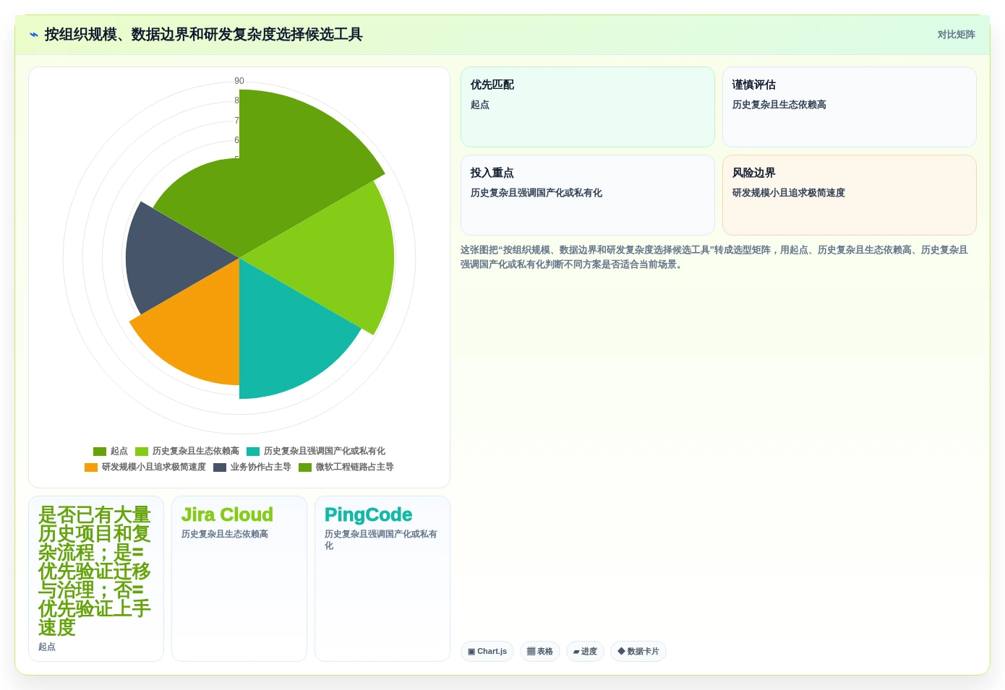The width and height of the screenshot is (1005, 690).
Task: Open the 谨慎评估 card
Action: point(850,107)
